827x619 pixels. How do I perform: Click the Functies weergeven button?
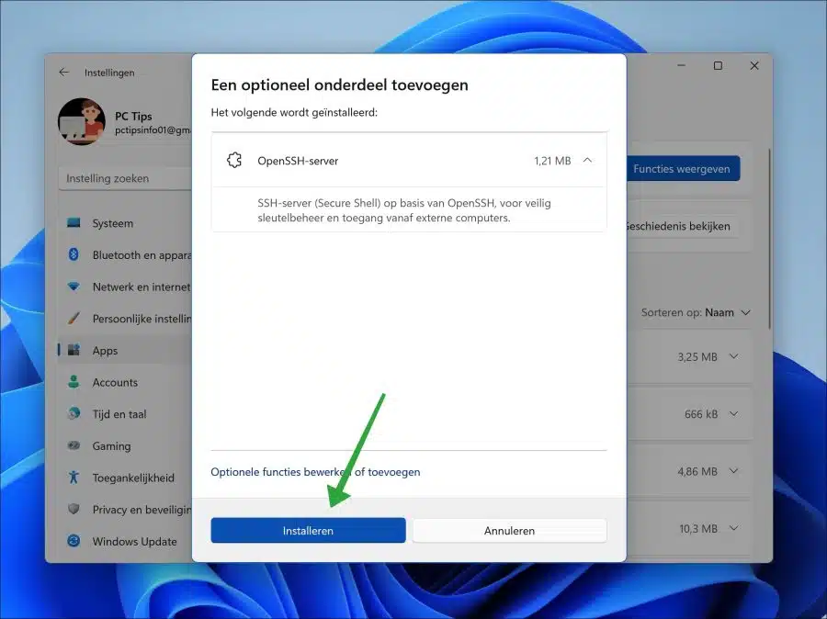[x=683, y=169]
